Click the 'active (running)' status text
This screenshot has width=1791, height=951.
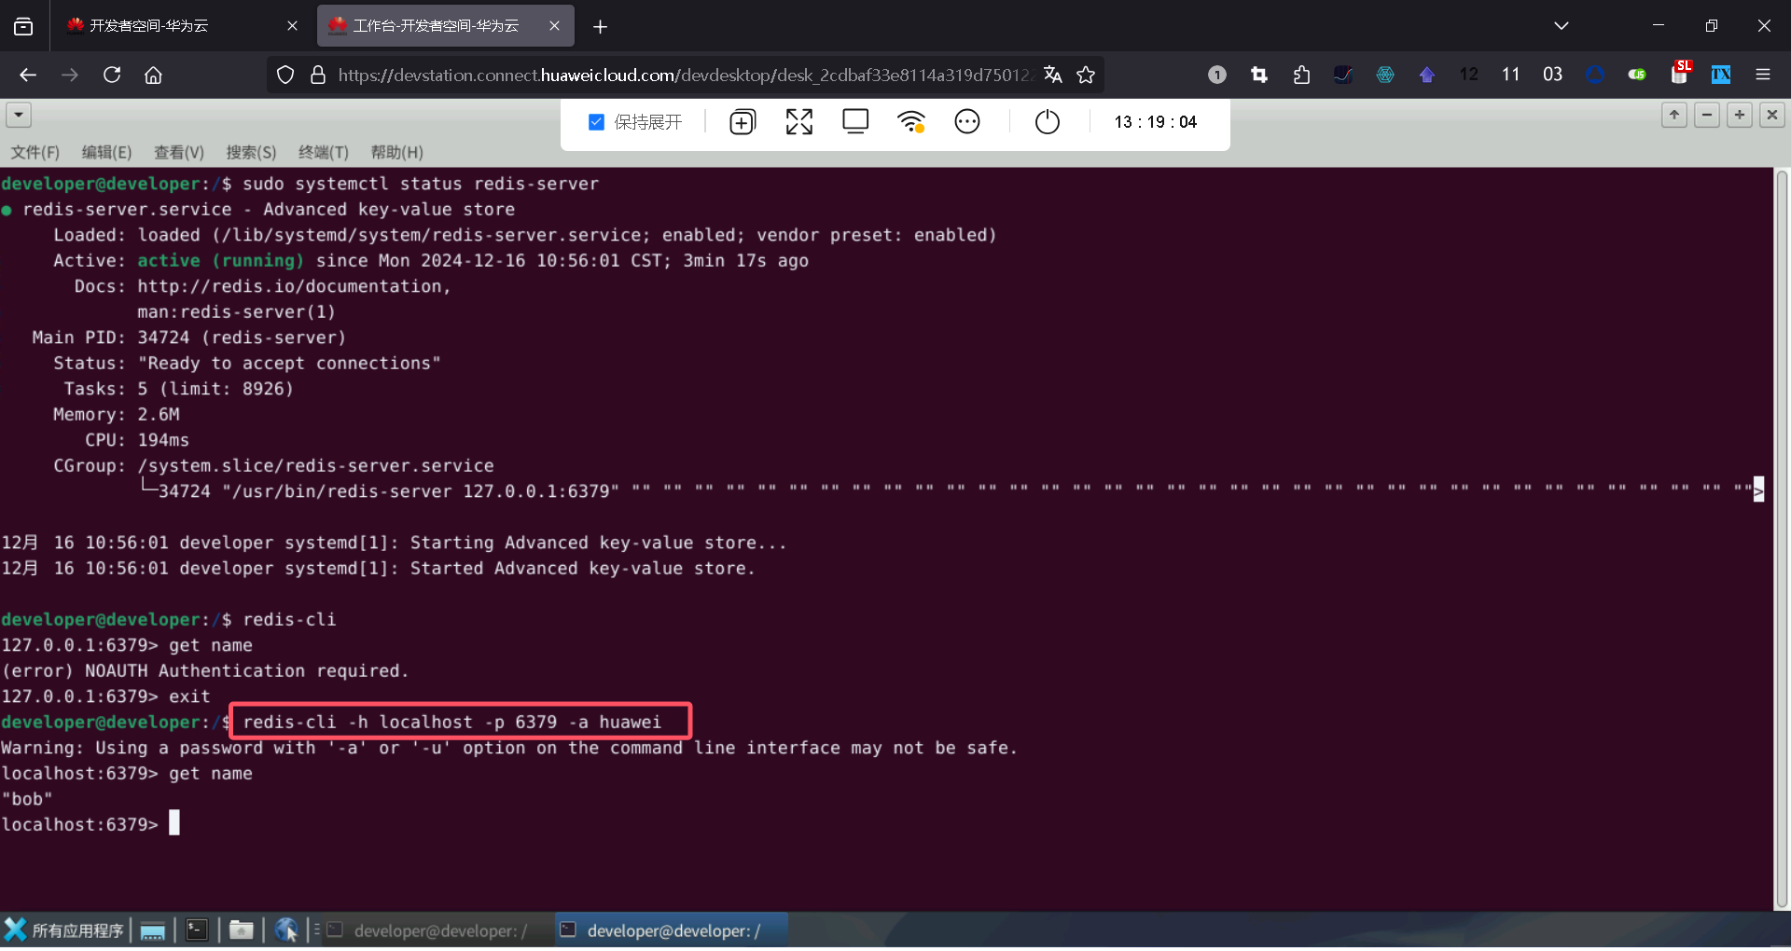click(220, 261)
